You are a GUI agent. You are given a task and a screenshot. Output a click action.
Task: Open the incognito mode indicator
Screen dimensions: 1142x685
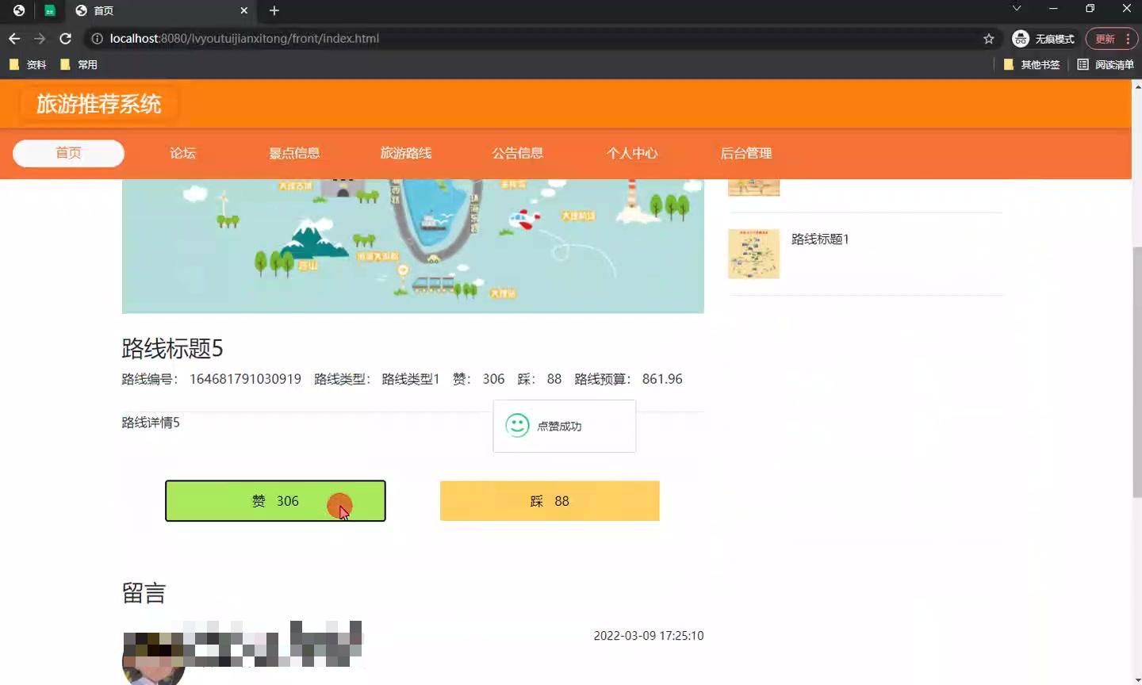click(1043, 39)
